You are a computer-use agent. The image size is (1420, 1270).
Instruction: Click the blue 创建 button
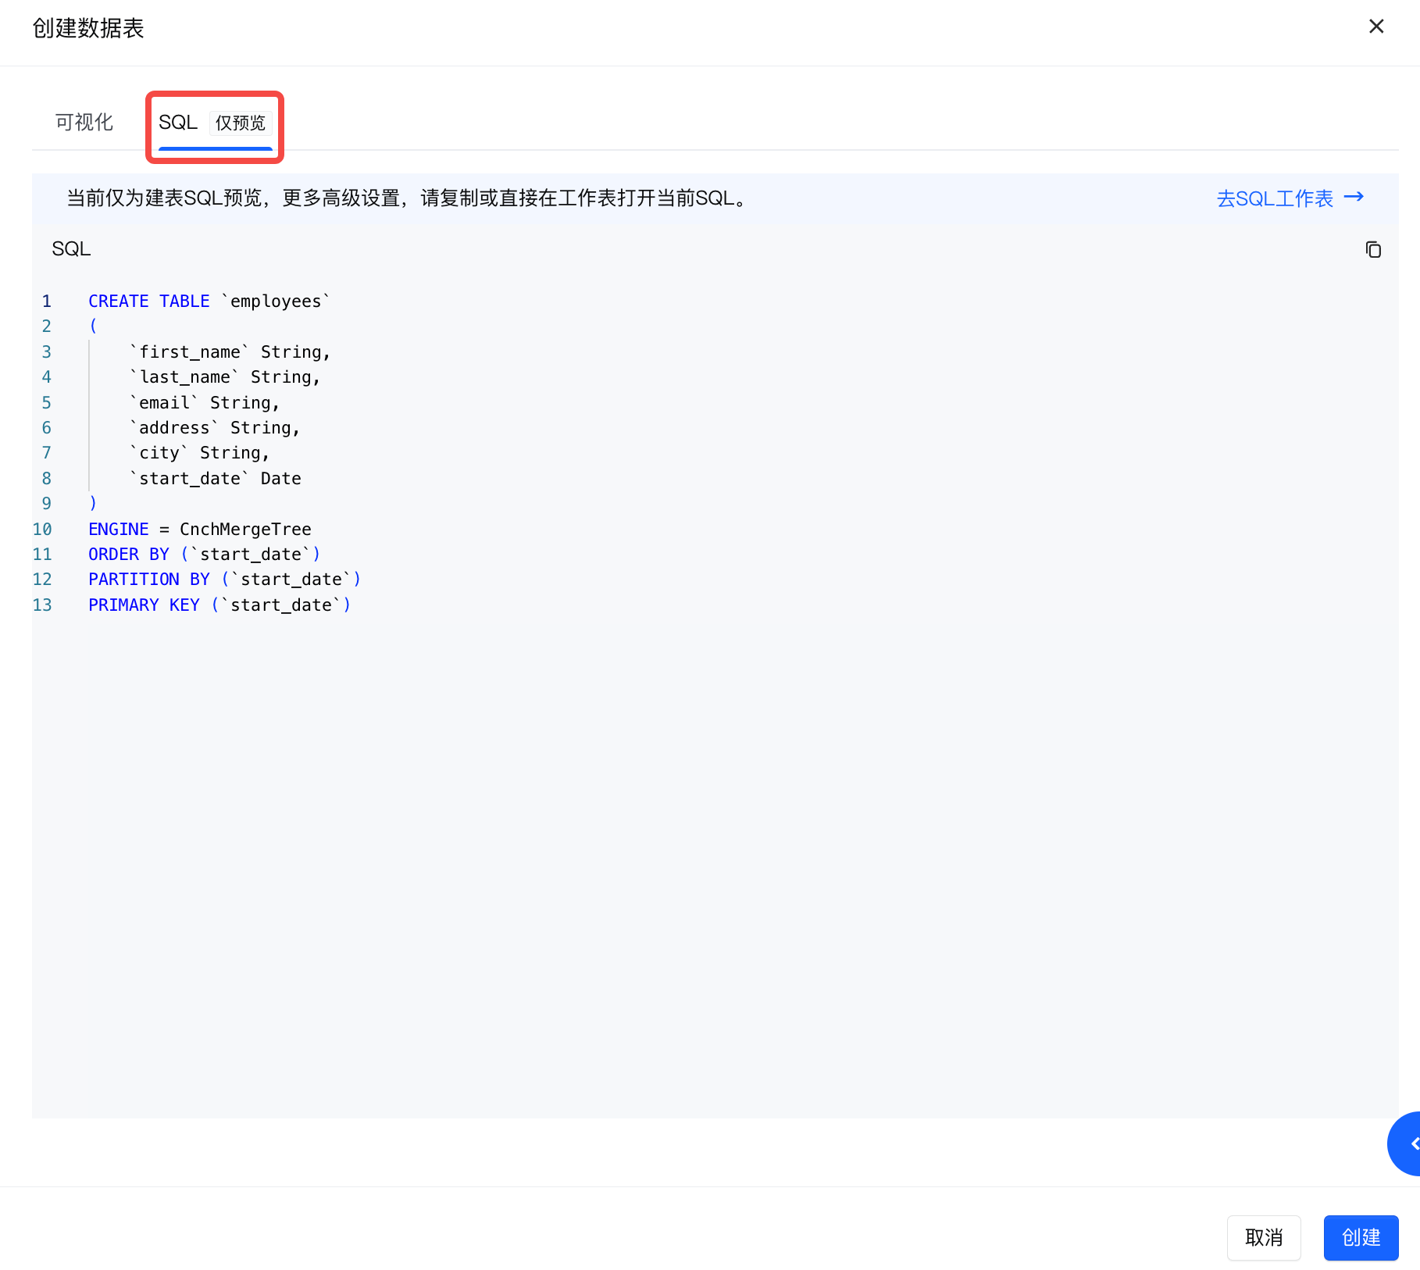coord(1360,1237)
